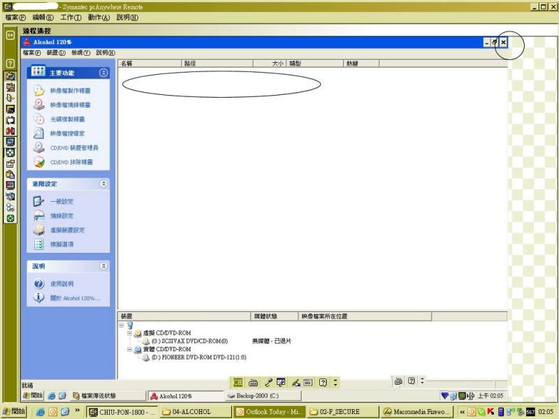Viewport: 559px width, 419px height.
Task: Open the 映像檔製作精靈 image making wizard icon
Action: pos(39,90)
